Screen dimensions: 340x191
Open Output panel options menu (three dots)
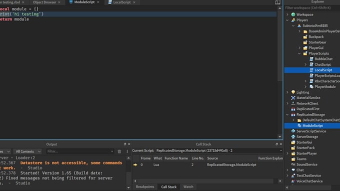[127, 152]
